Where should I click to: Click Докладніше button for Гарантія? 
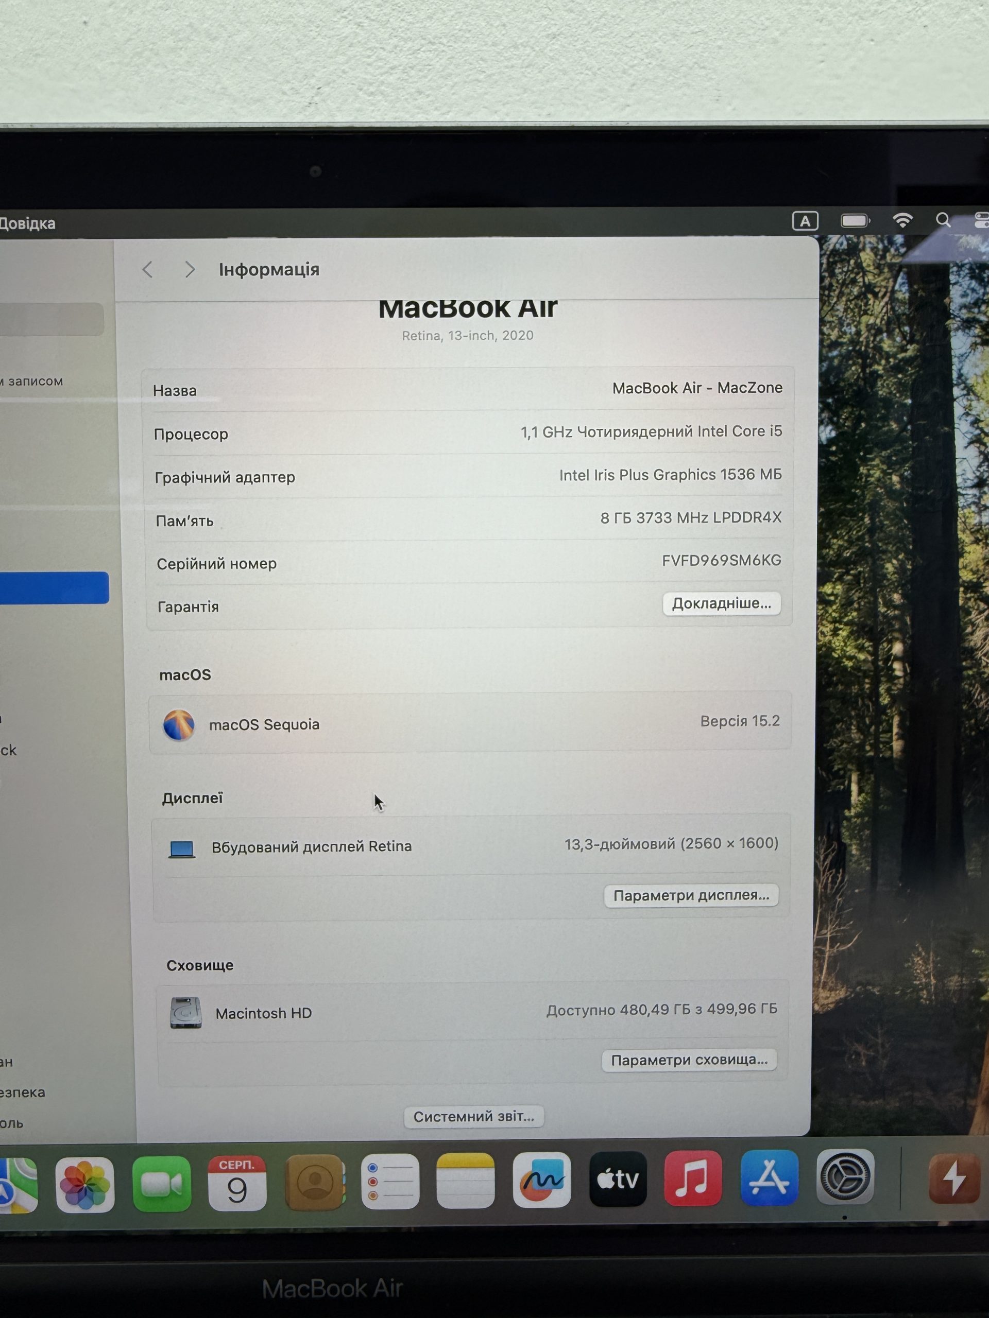point(721,603)
